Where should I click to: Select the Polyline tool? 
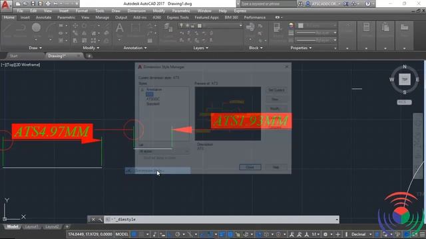click(x=21, y=29)
